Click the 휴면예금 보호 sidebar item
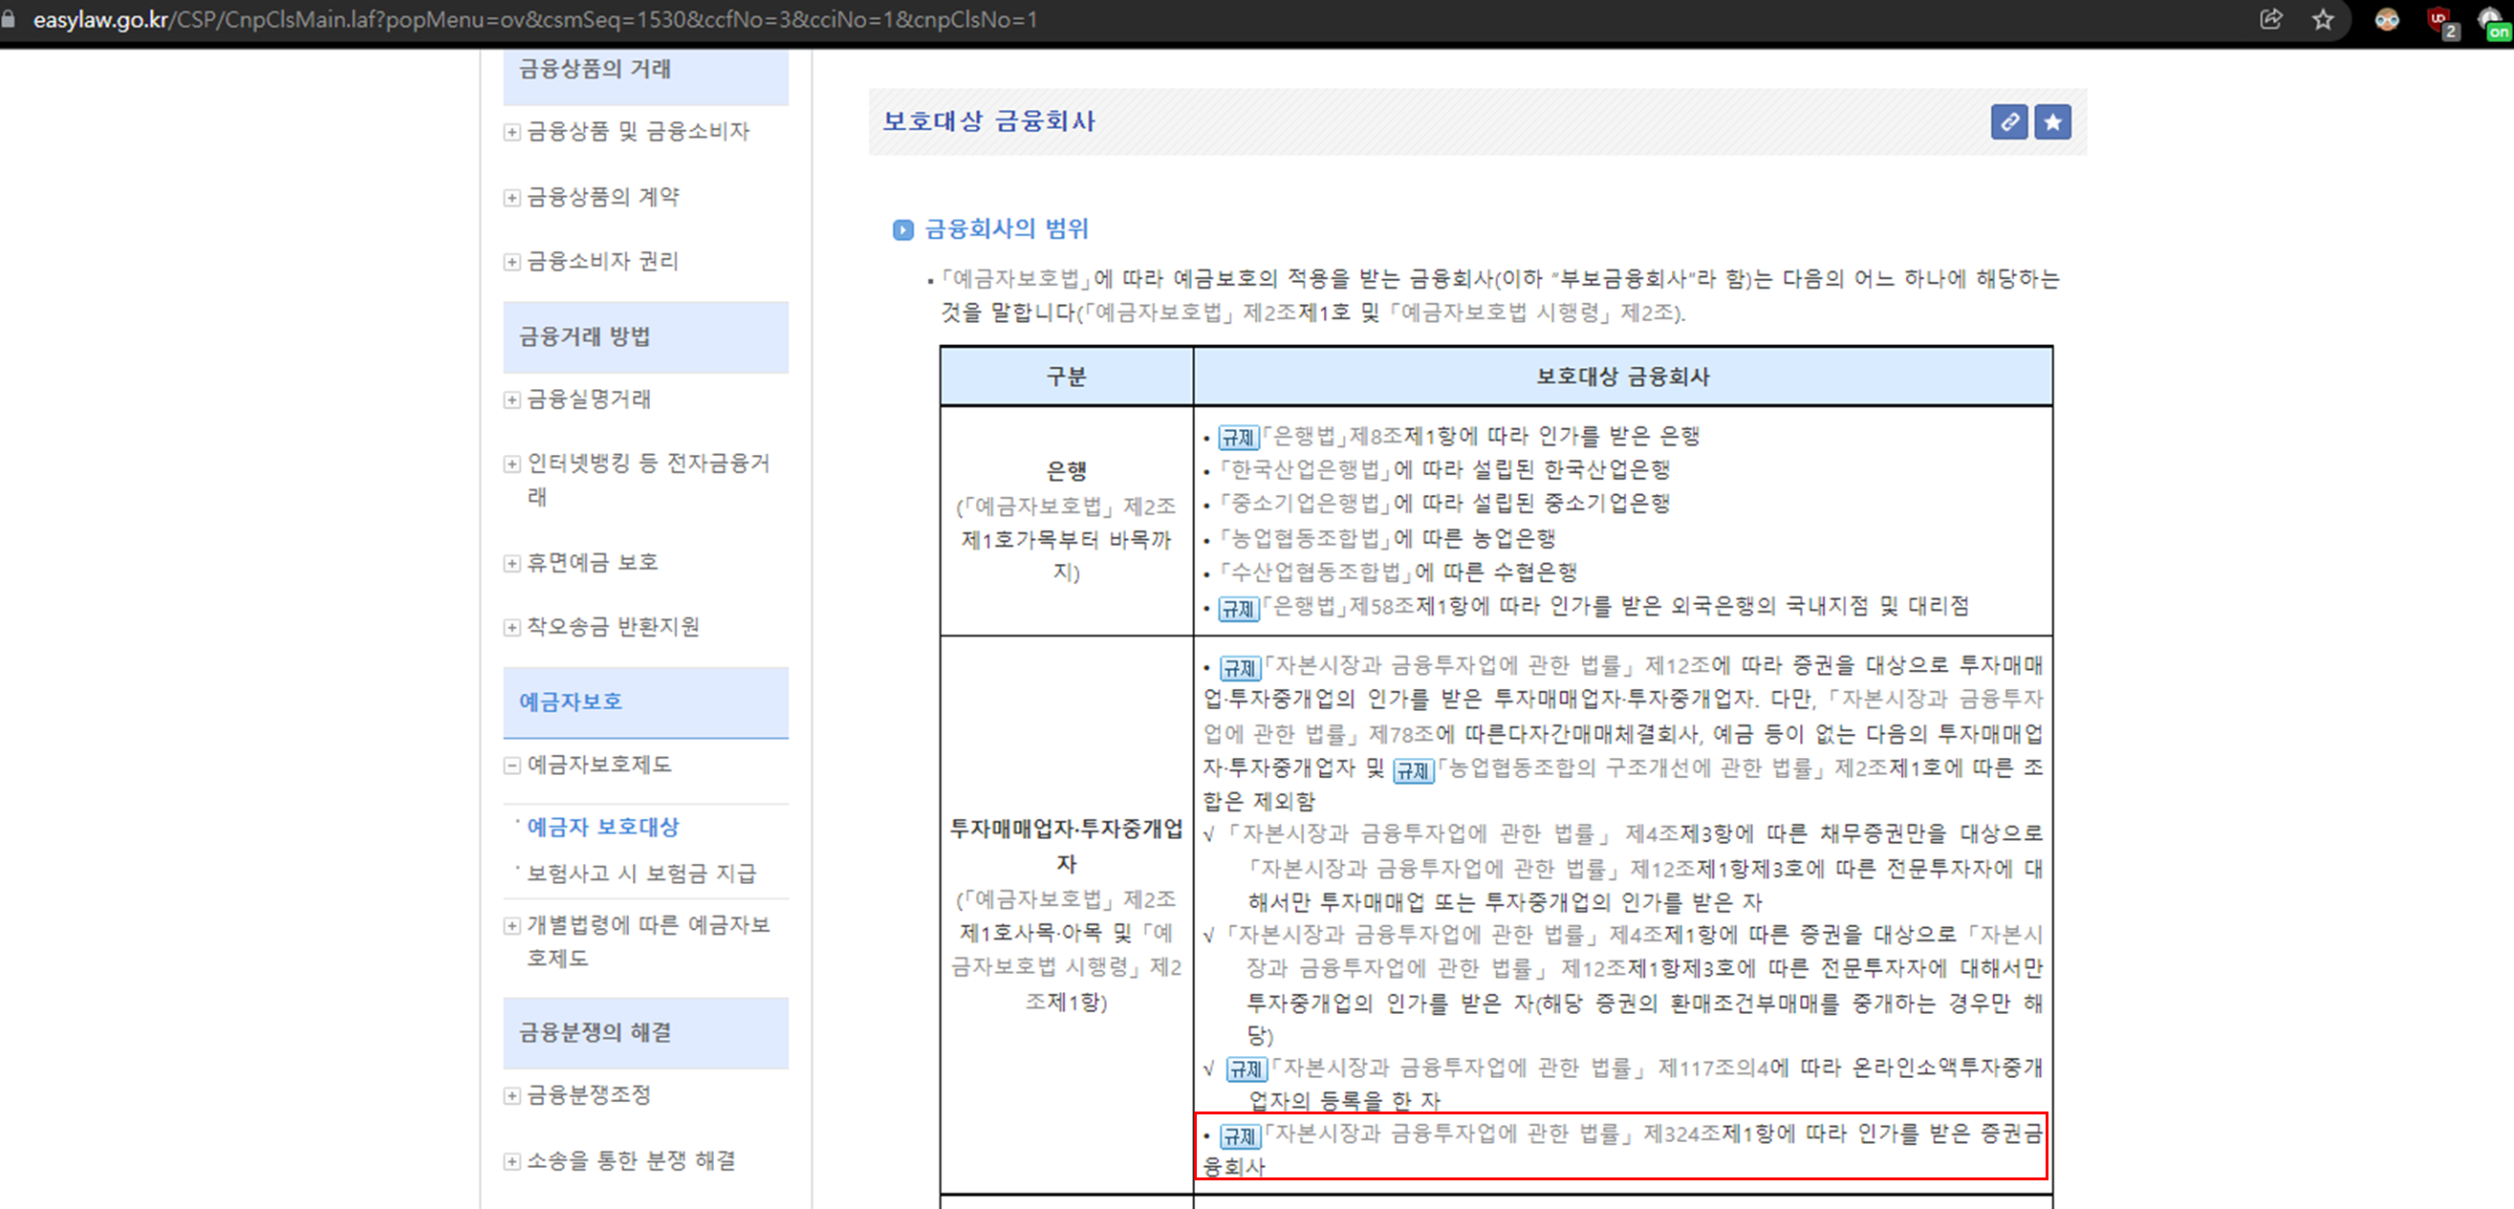2514x1209 pixels. (592, 563)
